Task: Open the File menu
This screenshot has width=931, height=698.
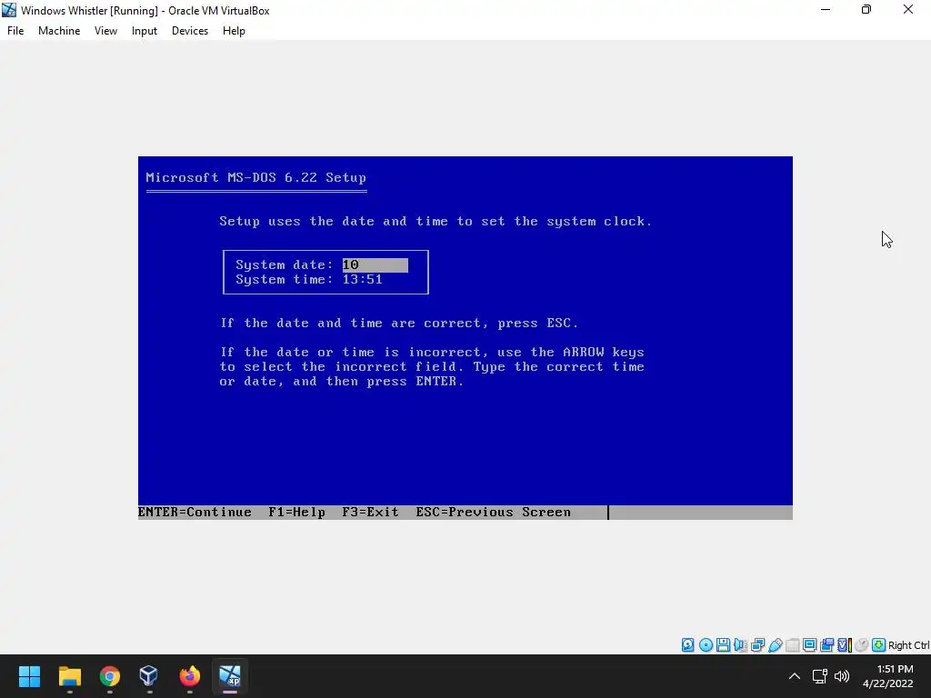Action: pos(15,31)
